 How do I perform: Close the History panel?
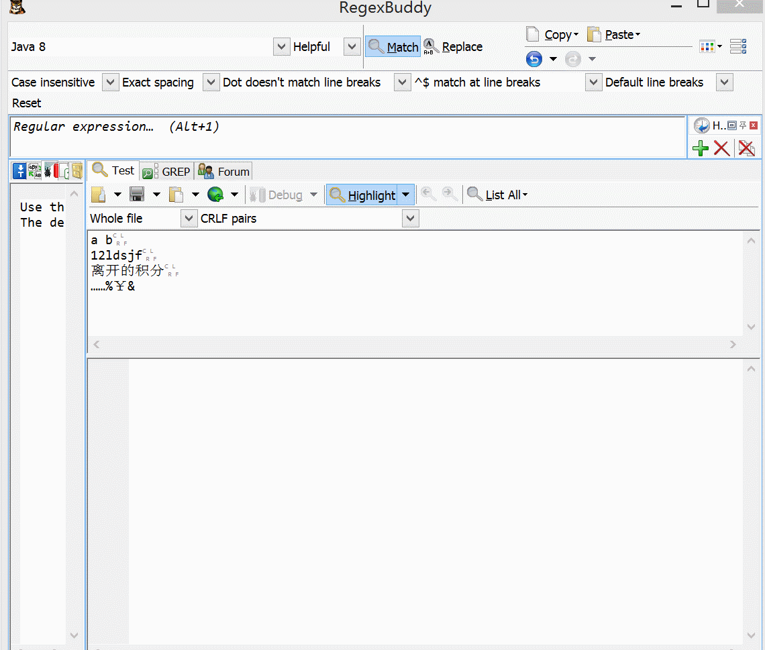(x=754, y=125)
